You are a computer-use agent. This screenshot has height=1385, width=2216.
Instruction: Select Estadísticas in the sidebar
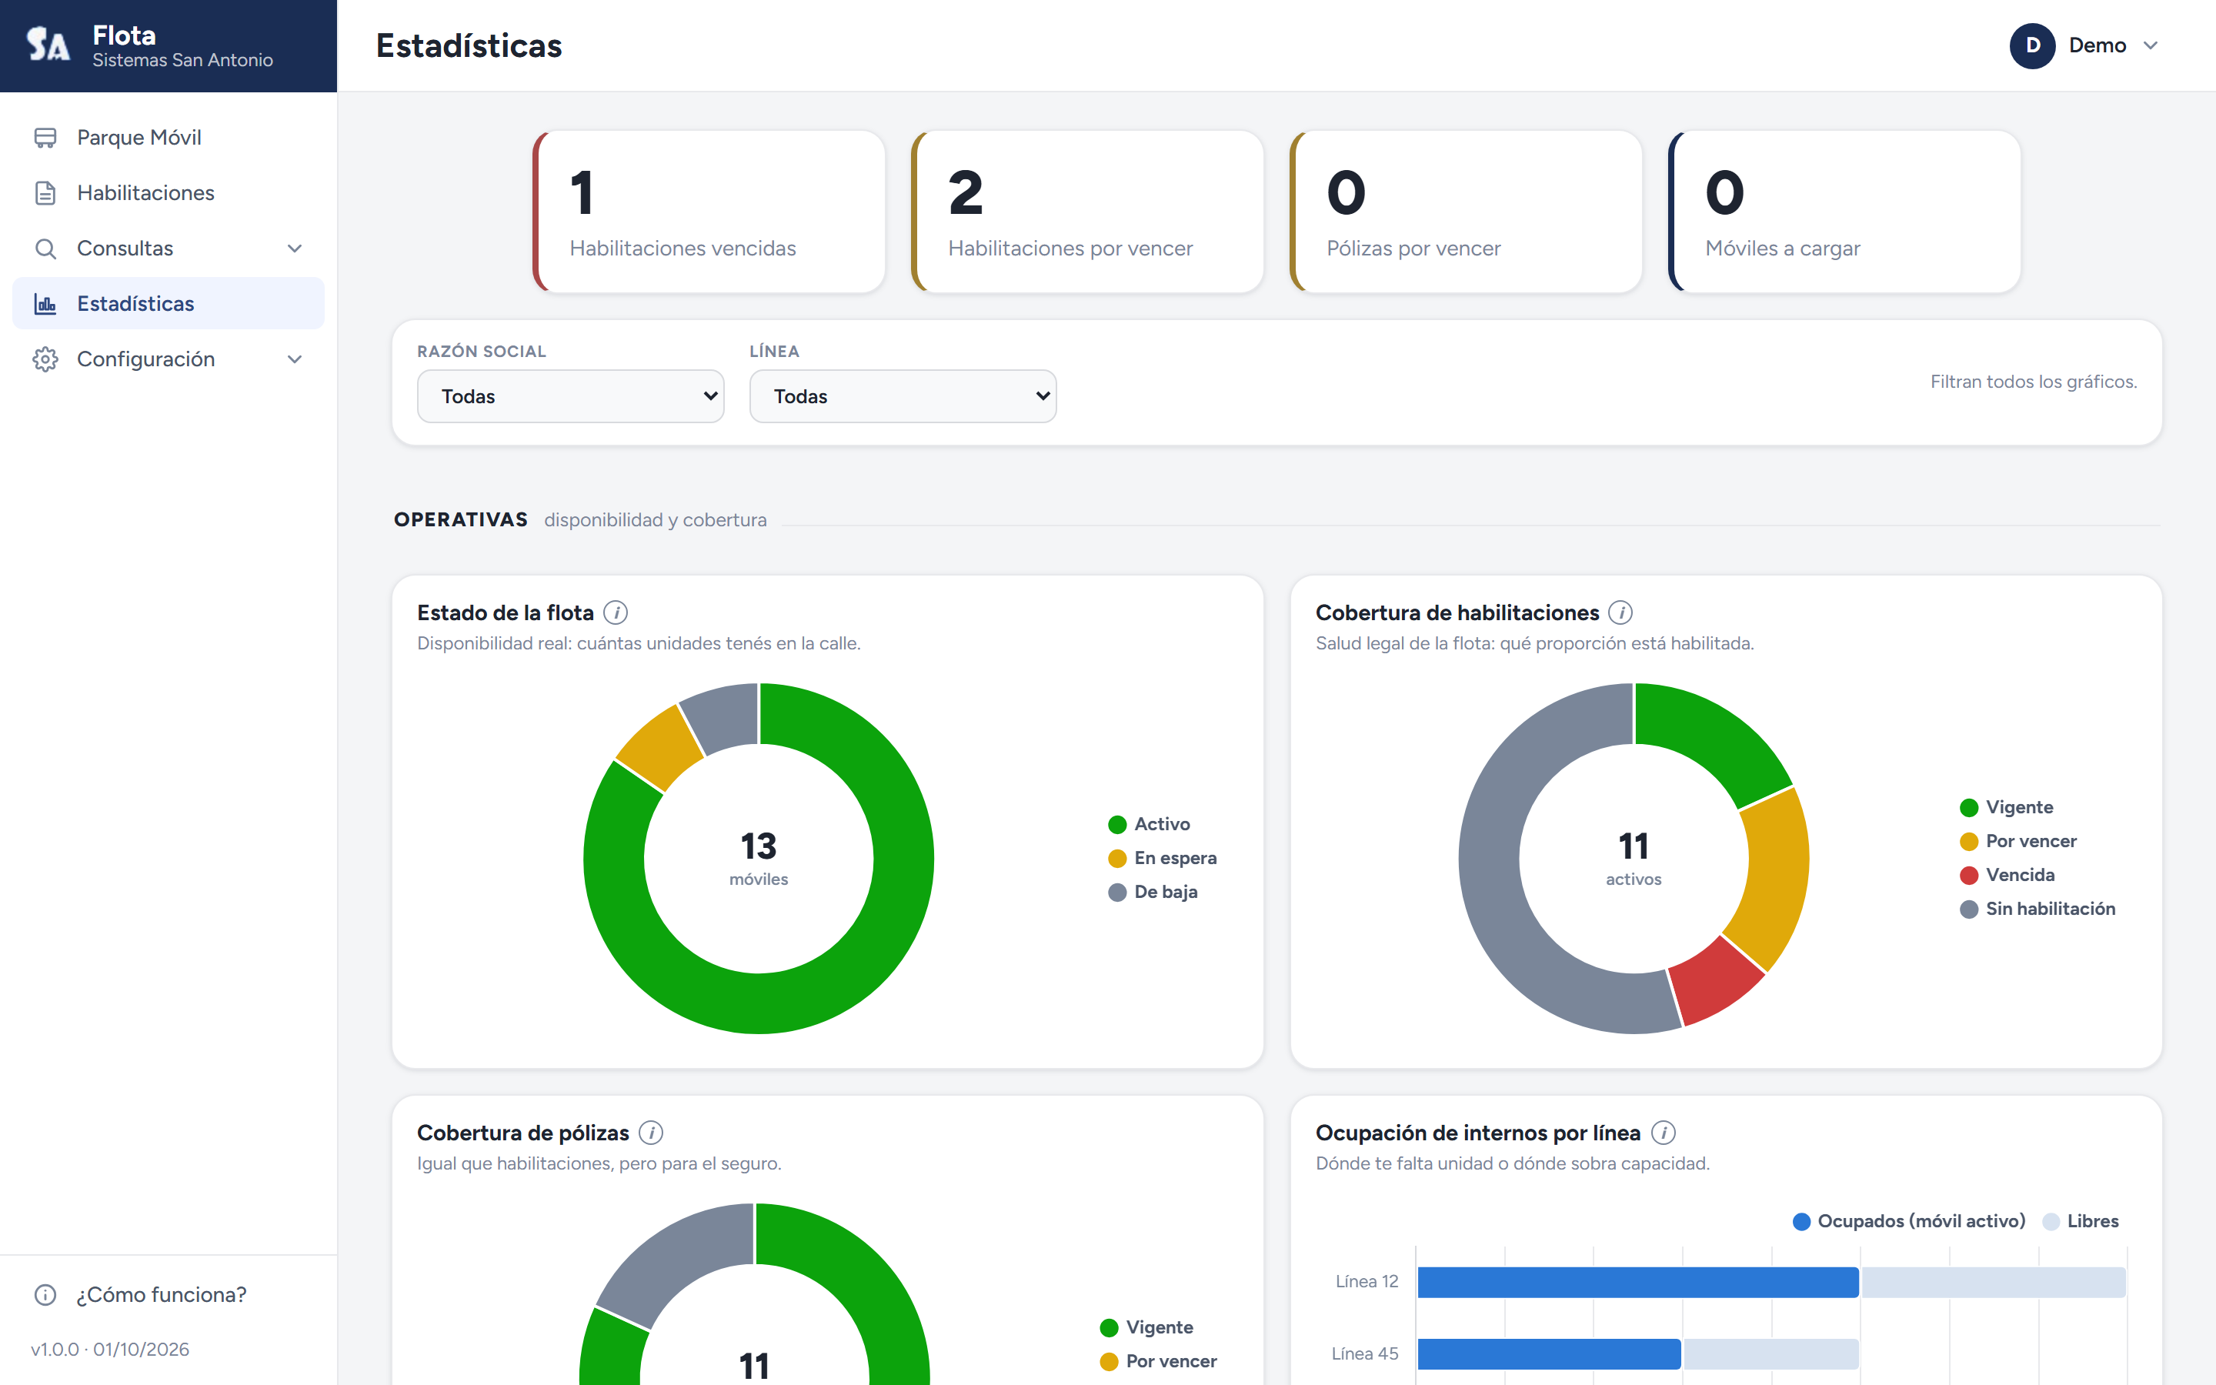click(169, 304)
